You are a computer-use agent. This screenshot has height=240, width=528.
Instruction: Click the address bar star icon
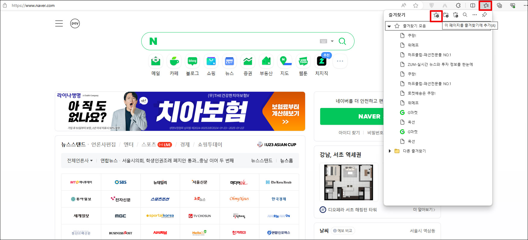416,5
